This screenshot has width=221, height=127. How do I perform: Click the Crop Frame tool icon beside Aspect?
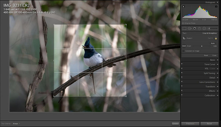(184, 38)
